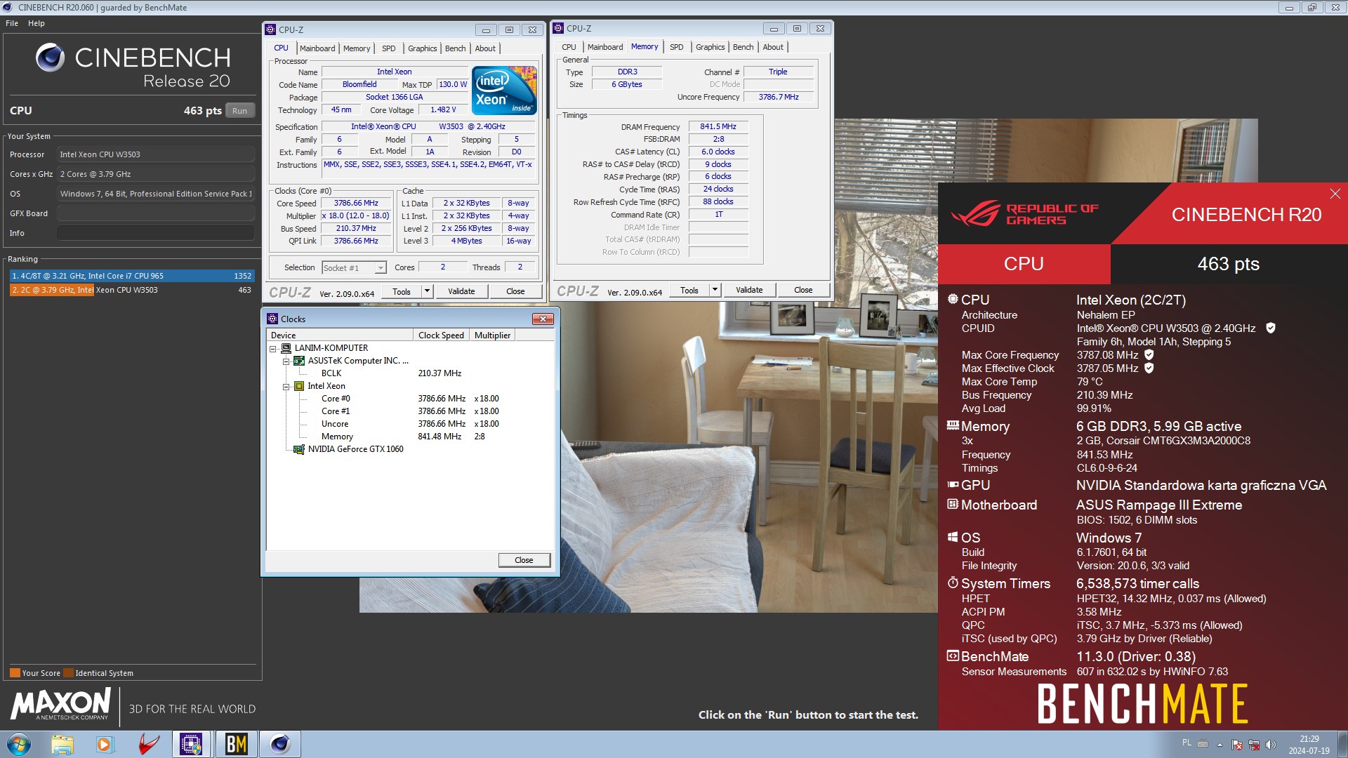Click the Device column header
Screen dimensions: 1348x758
340,335
